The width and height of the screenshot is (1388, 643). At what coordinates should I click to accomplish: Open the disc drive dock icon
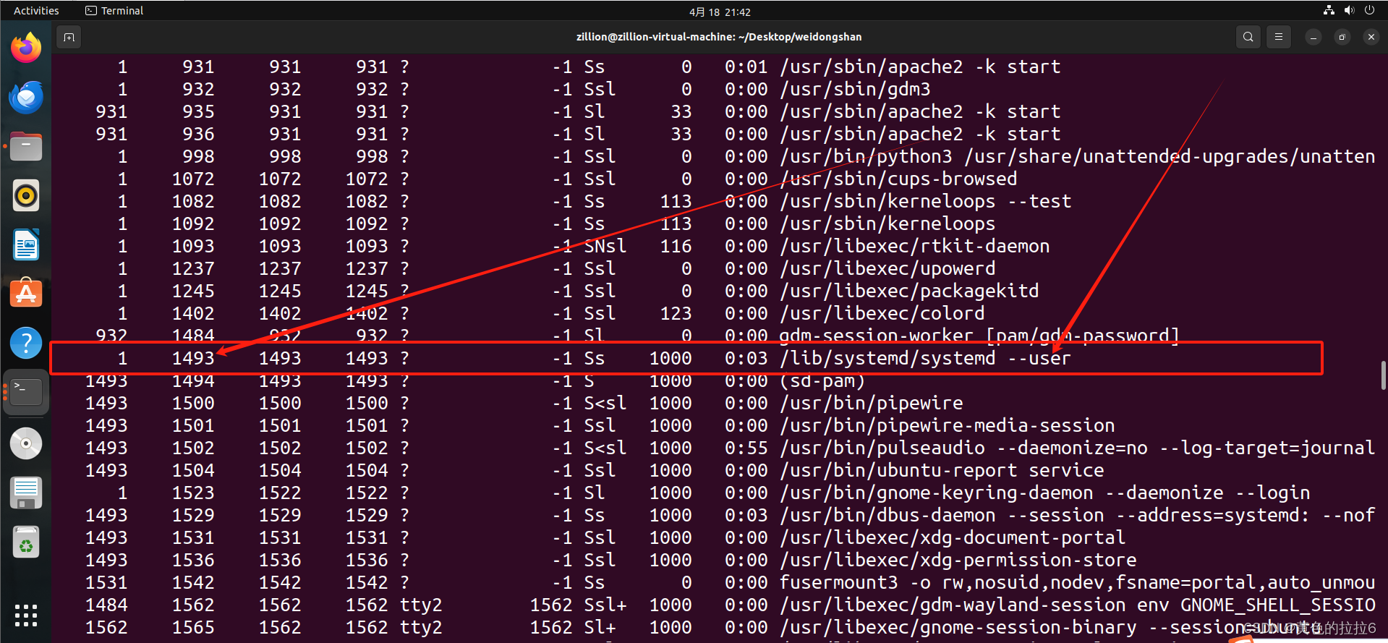[26, 443]
